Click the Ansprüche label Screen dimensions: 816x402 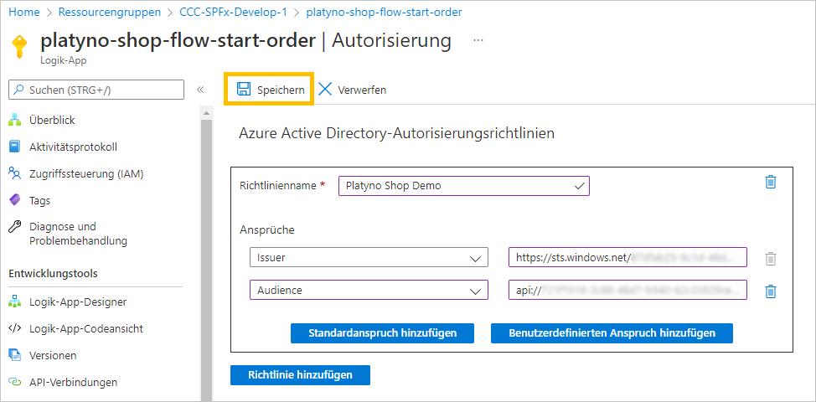click(x=267, y=229)
